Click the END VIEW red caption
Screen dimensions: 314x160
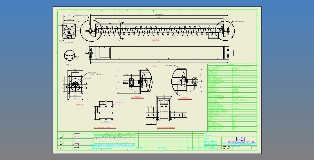(x=79, y=104)
